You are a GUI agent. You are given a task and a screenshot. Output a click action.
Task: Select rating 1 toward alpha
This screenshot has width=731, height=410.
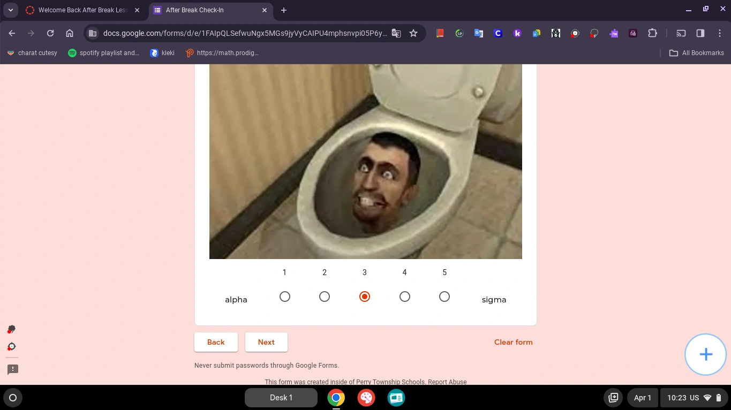coord(284,296)
